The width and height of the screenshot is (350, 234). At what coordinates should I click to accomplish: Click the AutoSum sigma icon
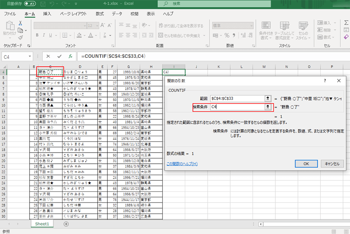pos(346,23)
